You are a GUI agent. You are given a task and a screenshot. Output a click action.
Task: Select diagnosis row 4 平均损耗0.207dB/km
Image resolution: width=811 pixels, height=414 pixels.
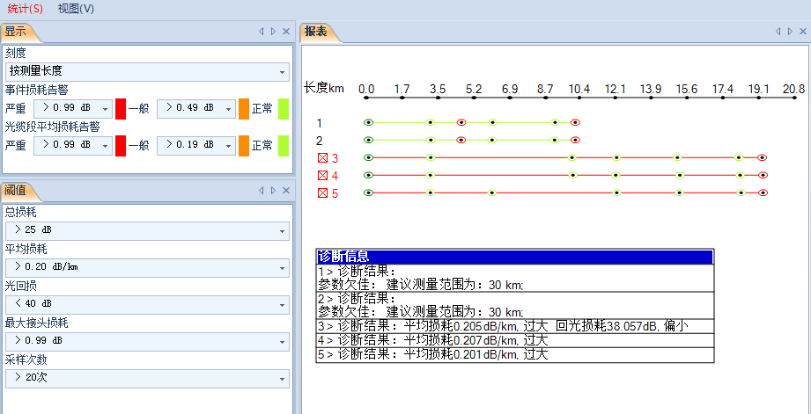(514, 340)
